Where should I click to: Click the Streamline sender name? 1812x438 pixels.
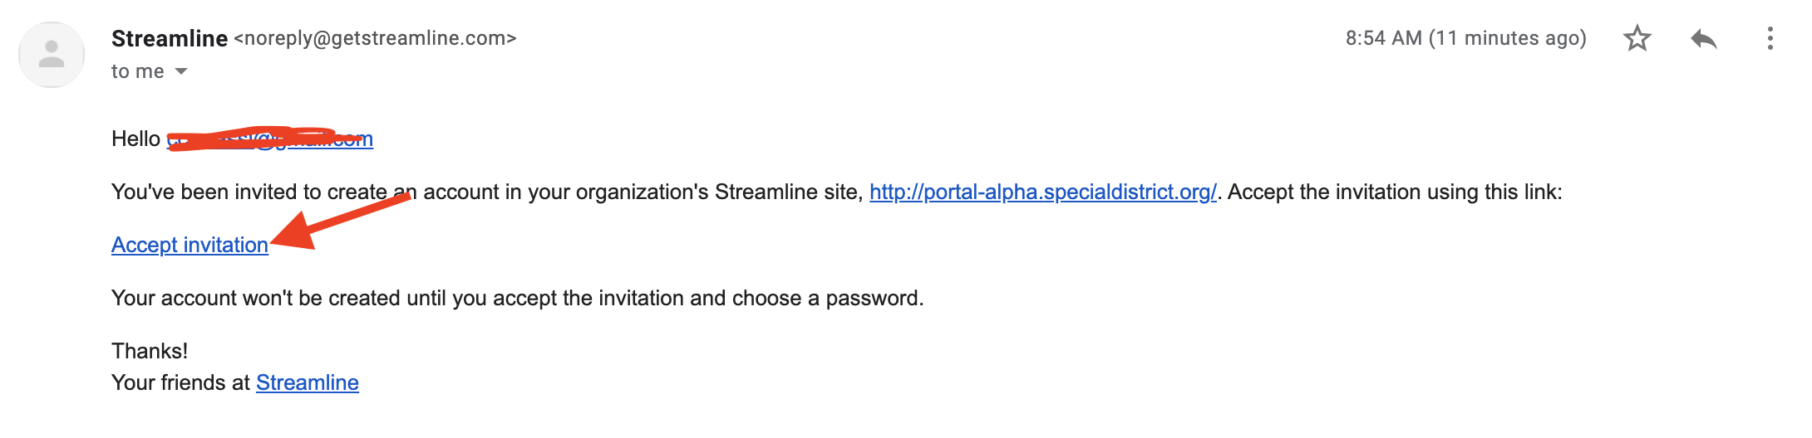tap(170, 38)
